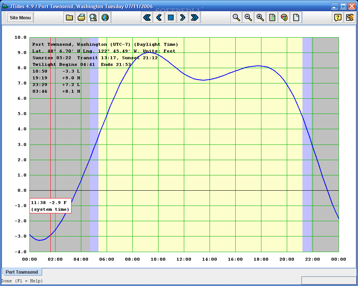Click the double left arrow button
358x286 pixels.
click(x=147, y=18)
